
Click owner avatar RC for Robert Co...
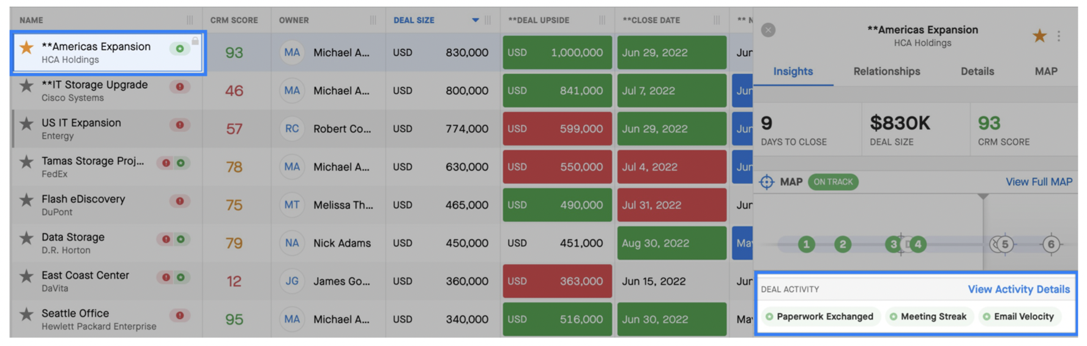click(x=292, y=129)
